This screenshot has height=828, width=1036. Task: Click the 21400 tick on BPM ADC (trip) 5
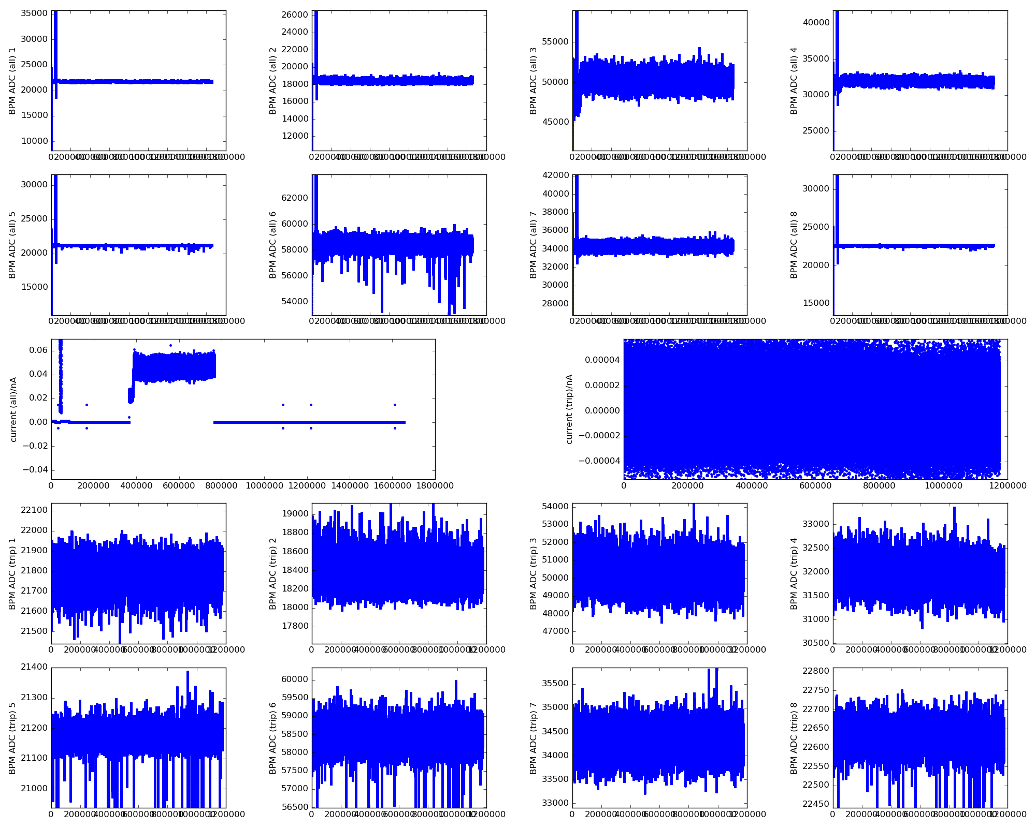tap(34, 668)
